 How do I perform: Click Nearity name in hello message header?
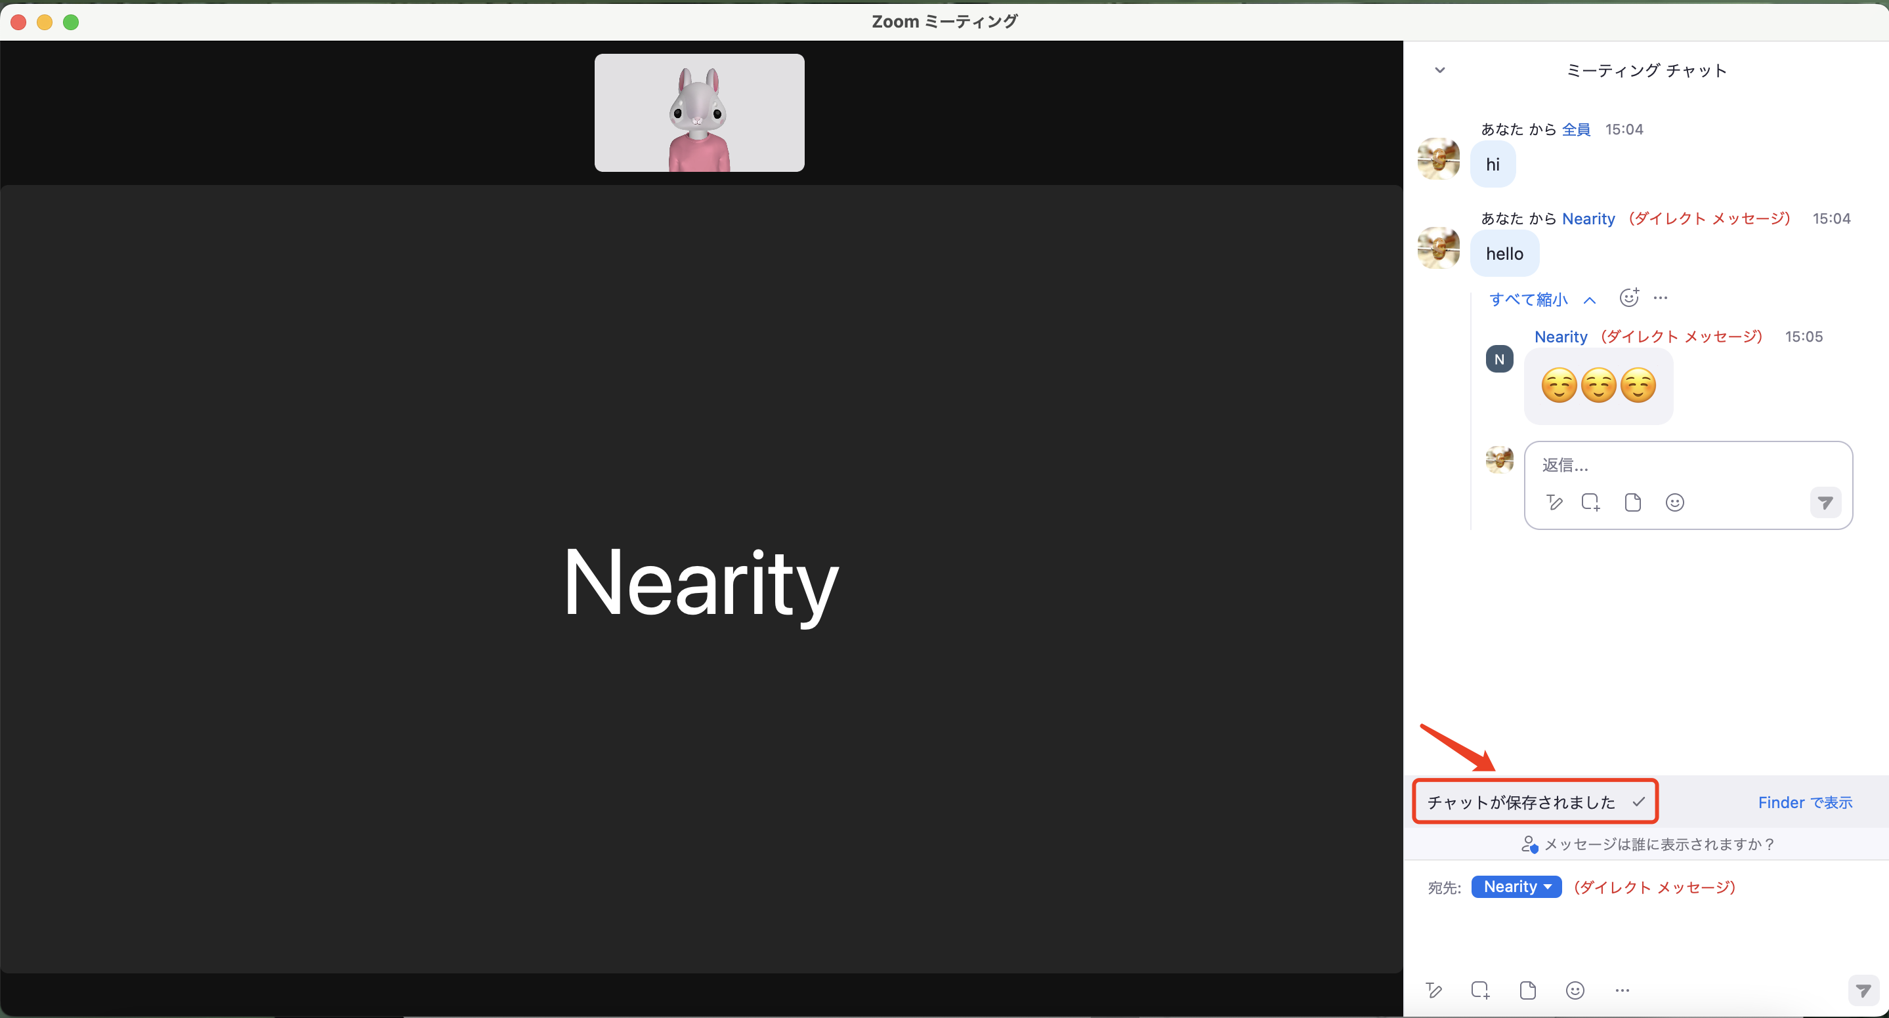coord(1588,218)
